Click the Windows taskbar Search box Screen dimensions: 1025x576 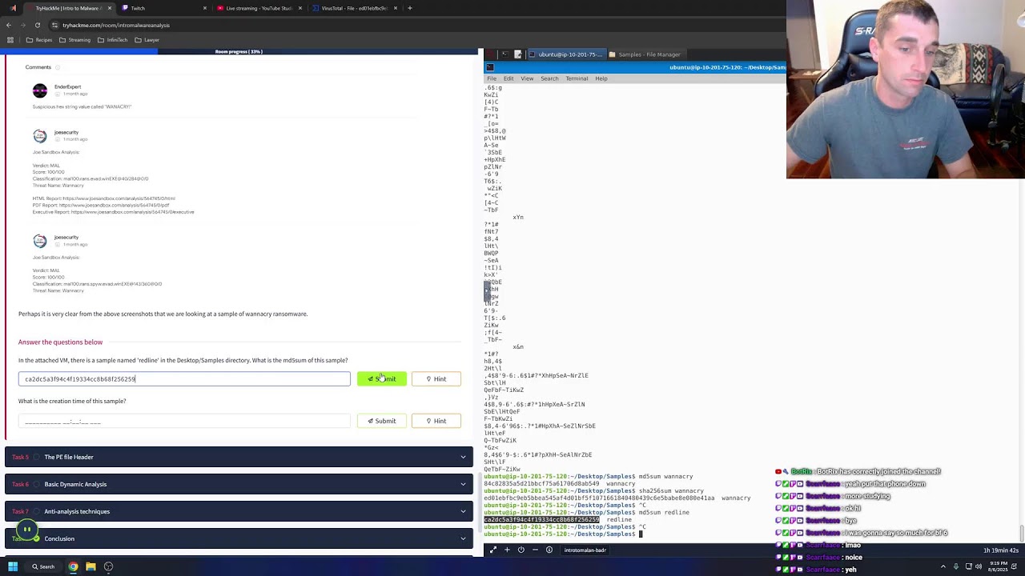[x=43, y=566]
